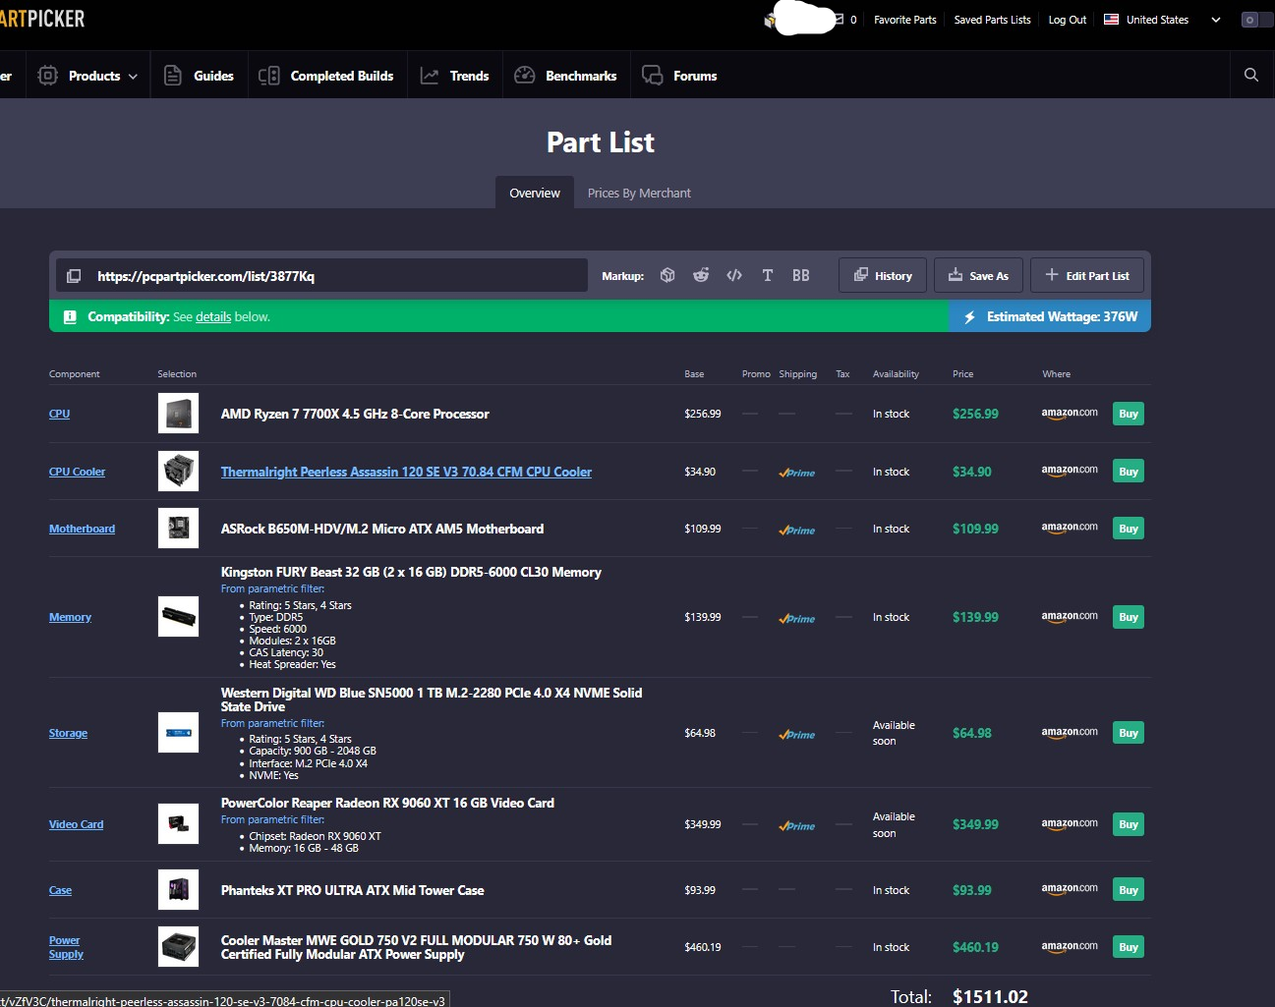Image resolution: width=1275 pixels, height=1007 pixels.
Task: Buy the Phanteks XT PRO case
Action: (1129, 890)
